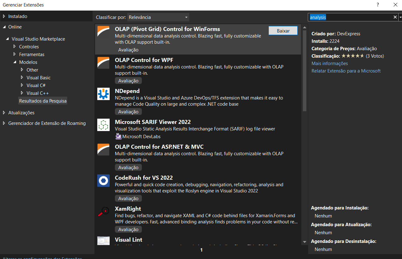Select CodeRush for VS 2022 title

(144, 178)
